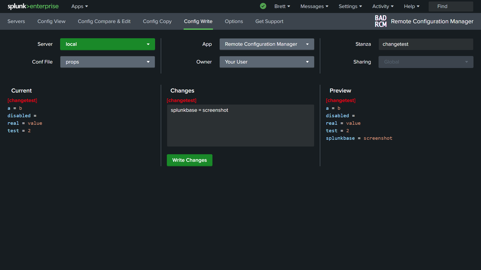Go to the Servers tab

(16, 21)
